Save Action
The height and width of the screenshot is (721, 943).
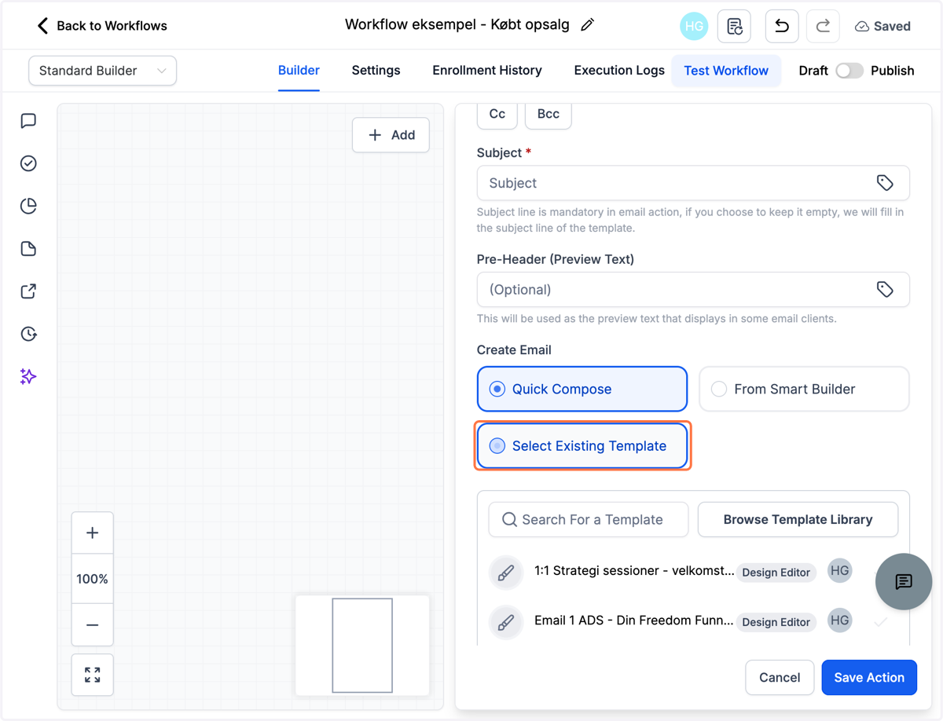coord(869,678)
